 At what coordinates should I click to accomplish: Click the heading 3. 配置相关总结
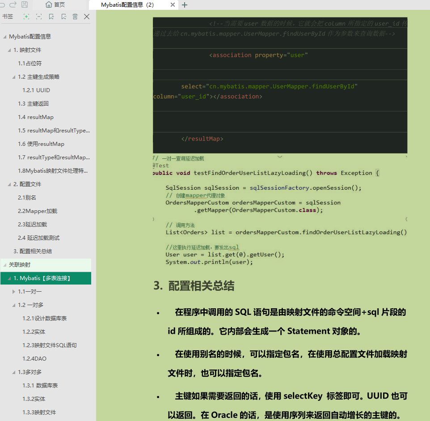(x=194, y=286)
